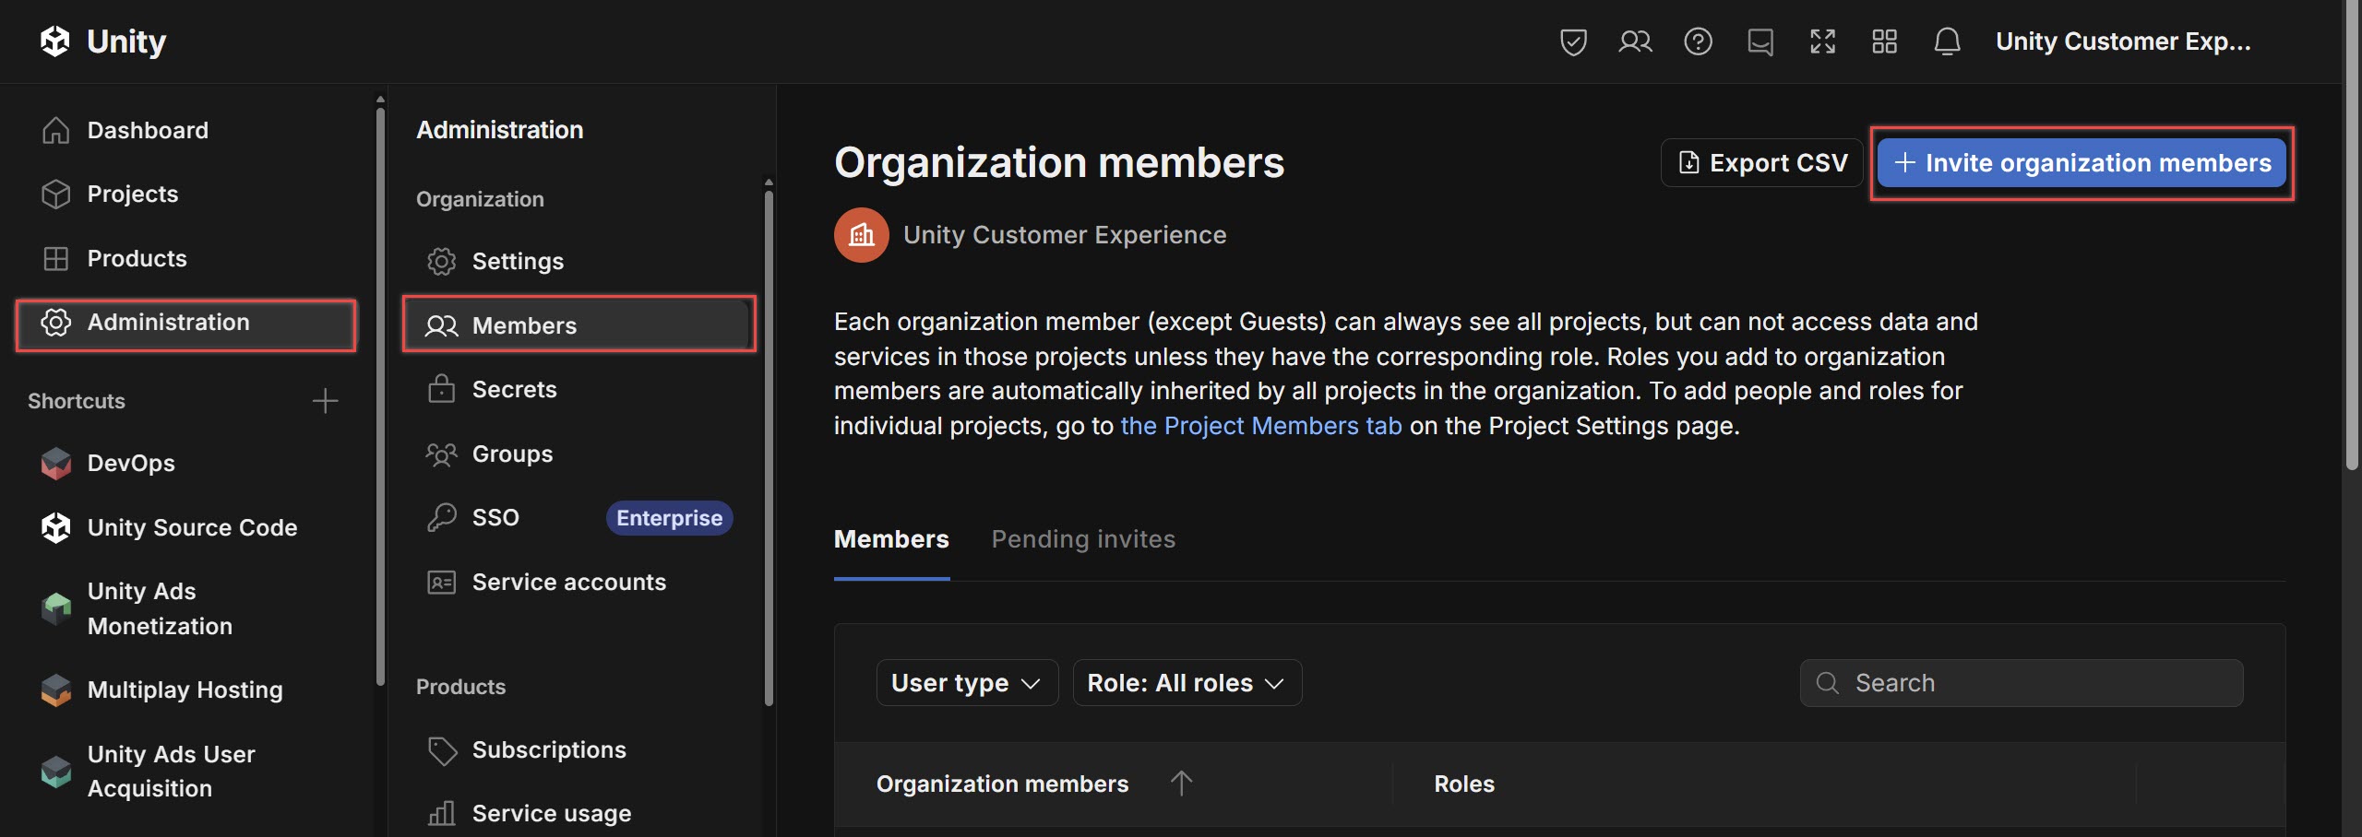2362x837 pixels.
Task: Open Unity Customer Exp account menu
Action: point(2123,41)
